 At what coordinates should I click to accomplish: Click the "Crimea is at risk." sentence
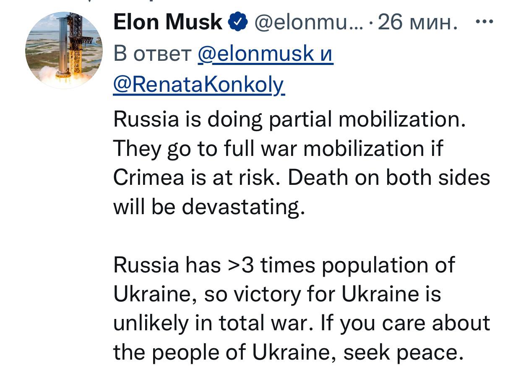tap(196, 178)
